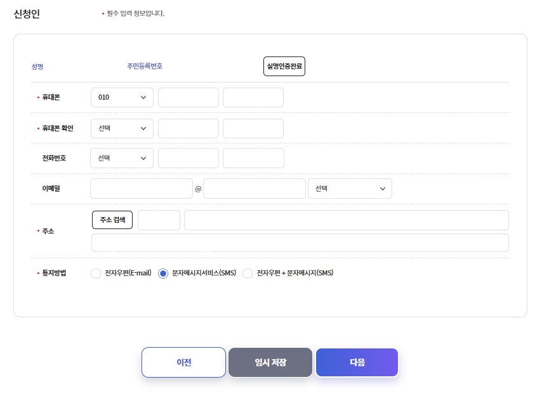The image size is (549, 396).
Task: Select the 문자메시지서비스(SMS) radio button
Action: (x=163, y=274)
